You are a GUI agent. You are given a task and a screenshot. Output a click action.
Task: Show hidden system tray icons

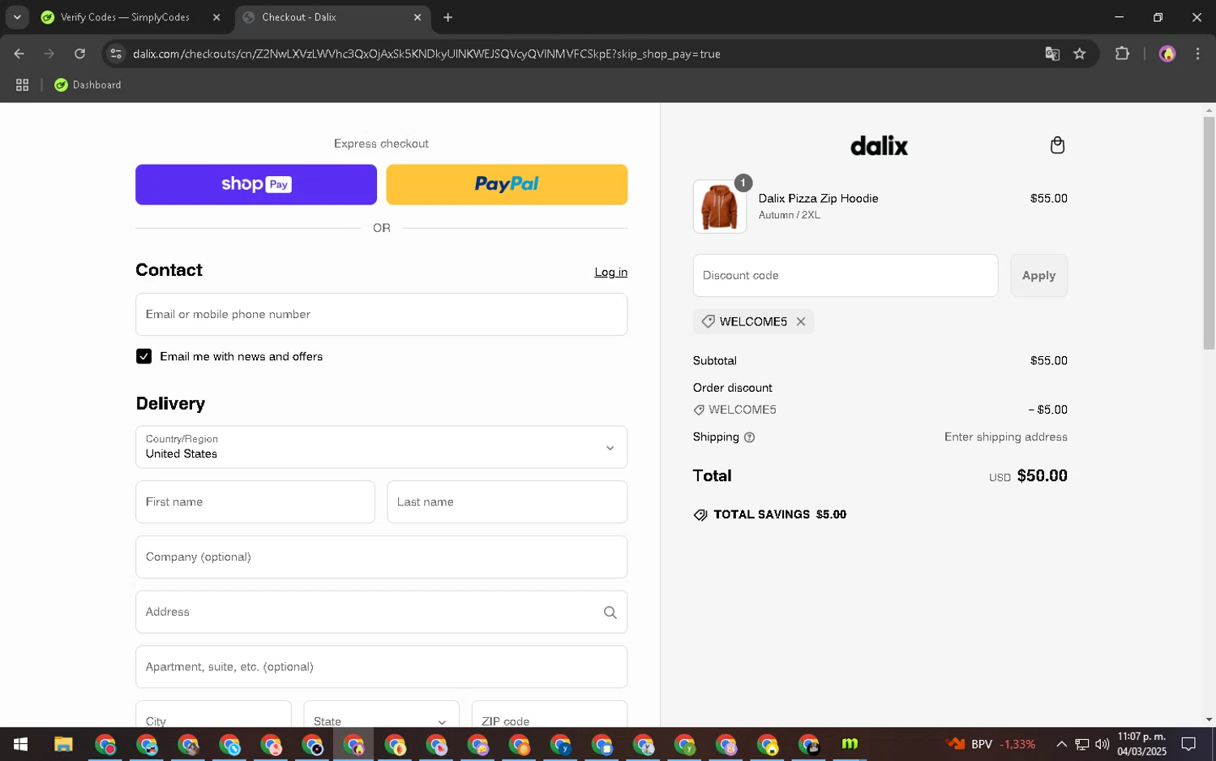pyautogui.click(x=1061, y=744)
